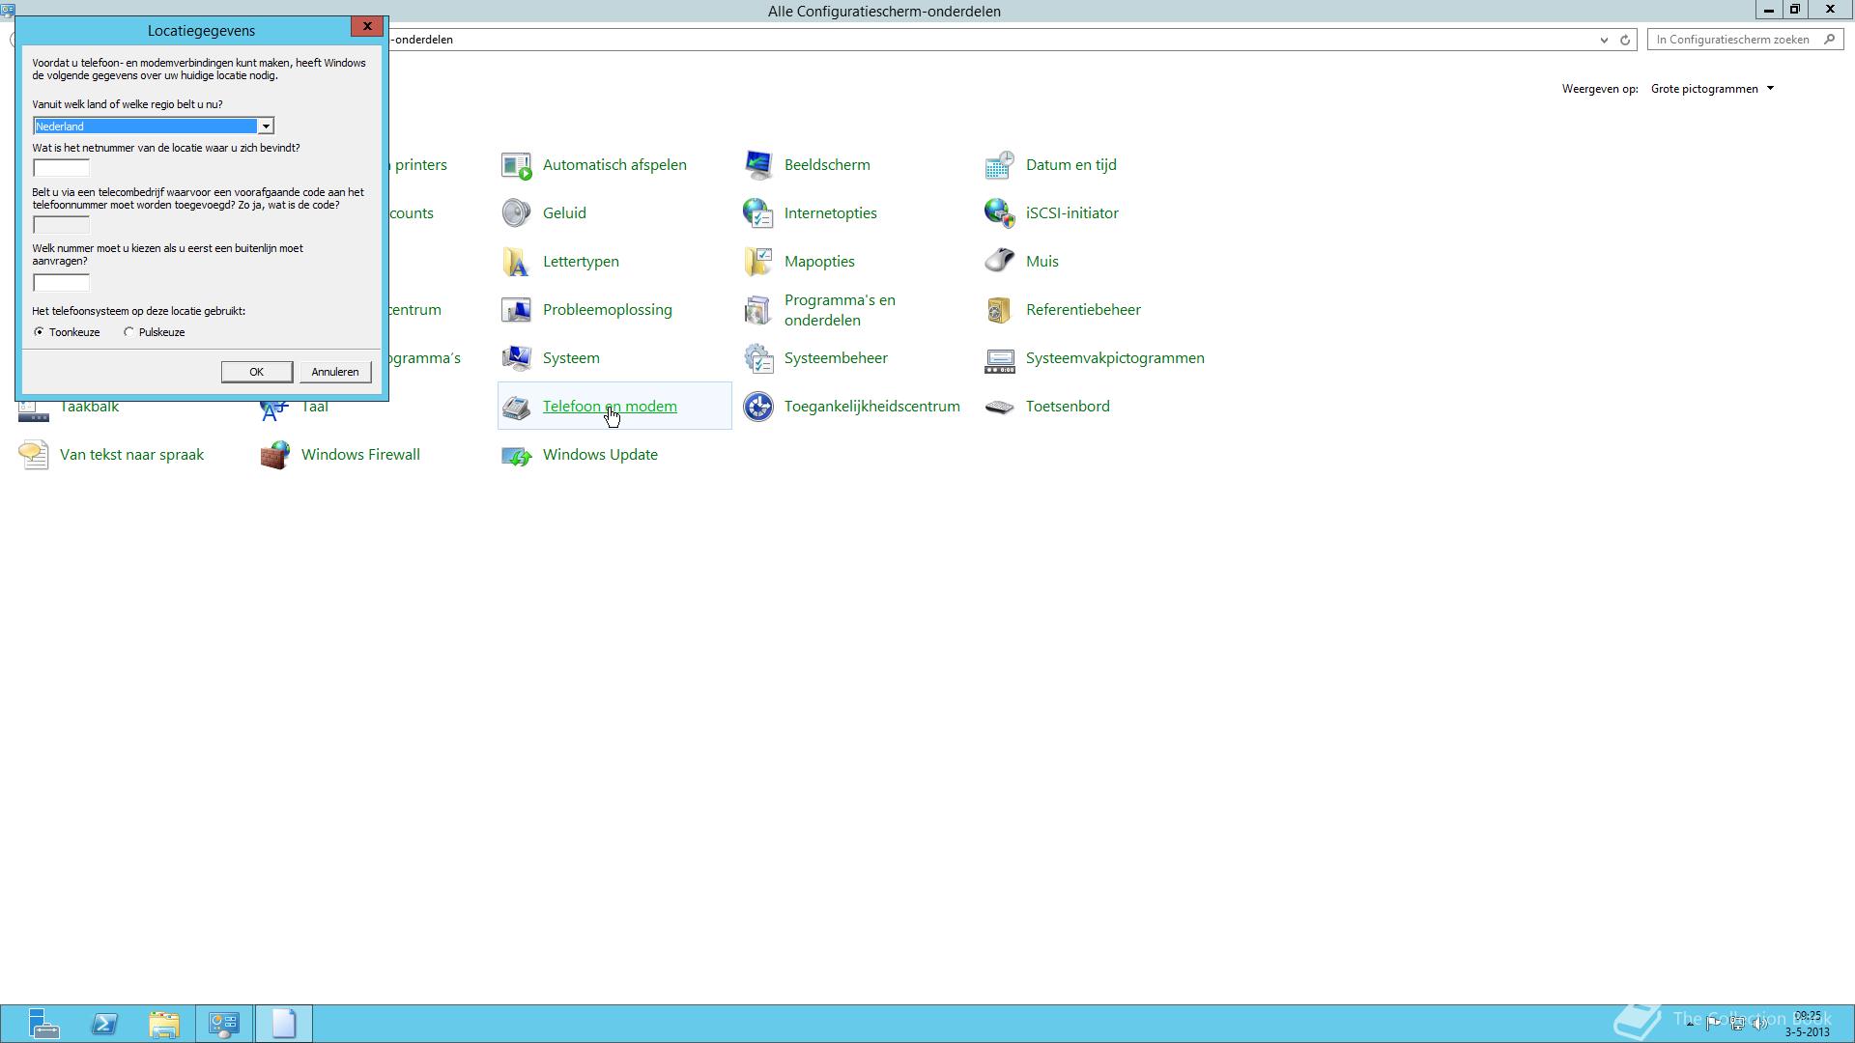Click the Systeembeheer link text
This screenshot has width=1855, height=1043.
tap(836, 358)
